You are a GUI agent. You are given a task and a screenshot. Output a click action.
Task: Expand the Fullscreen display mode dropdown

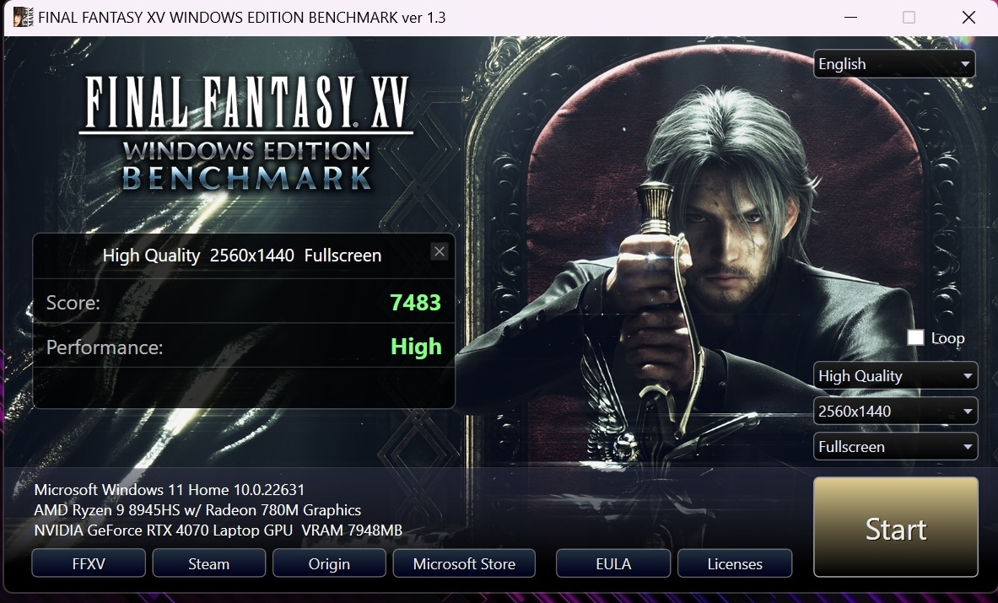tap(895, 447)
